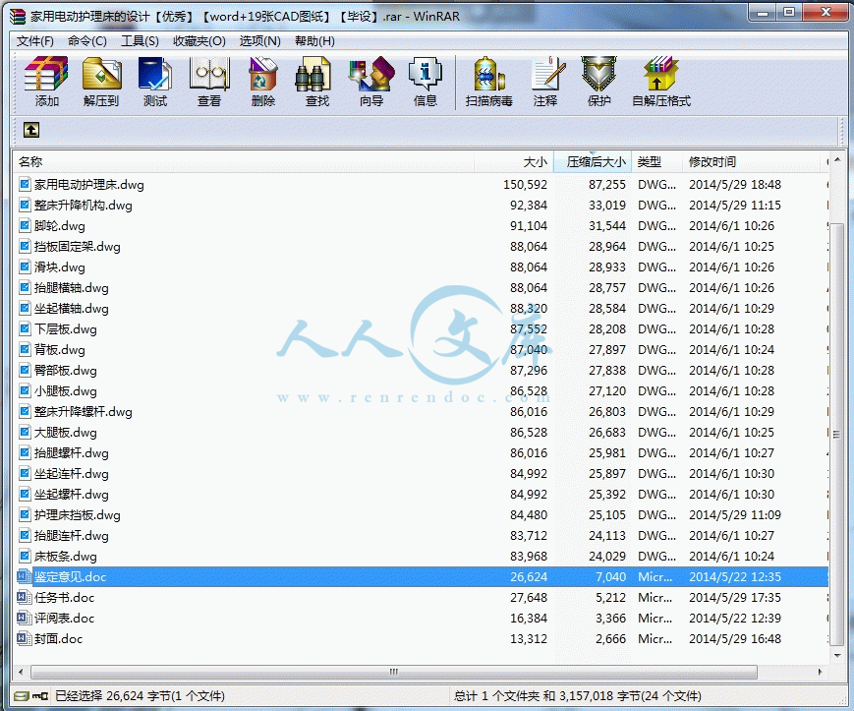Click the WinRAR title bar app icon
Viewport: 854px width, 711px height.
(18, 17)
